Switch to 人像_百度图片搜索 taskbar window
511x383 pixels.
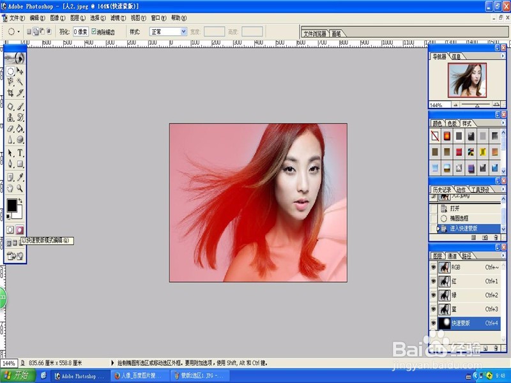[139, 376]
